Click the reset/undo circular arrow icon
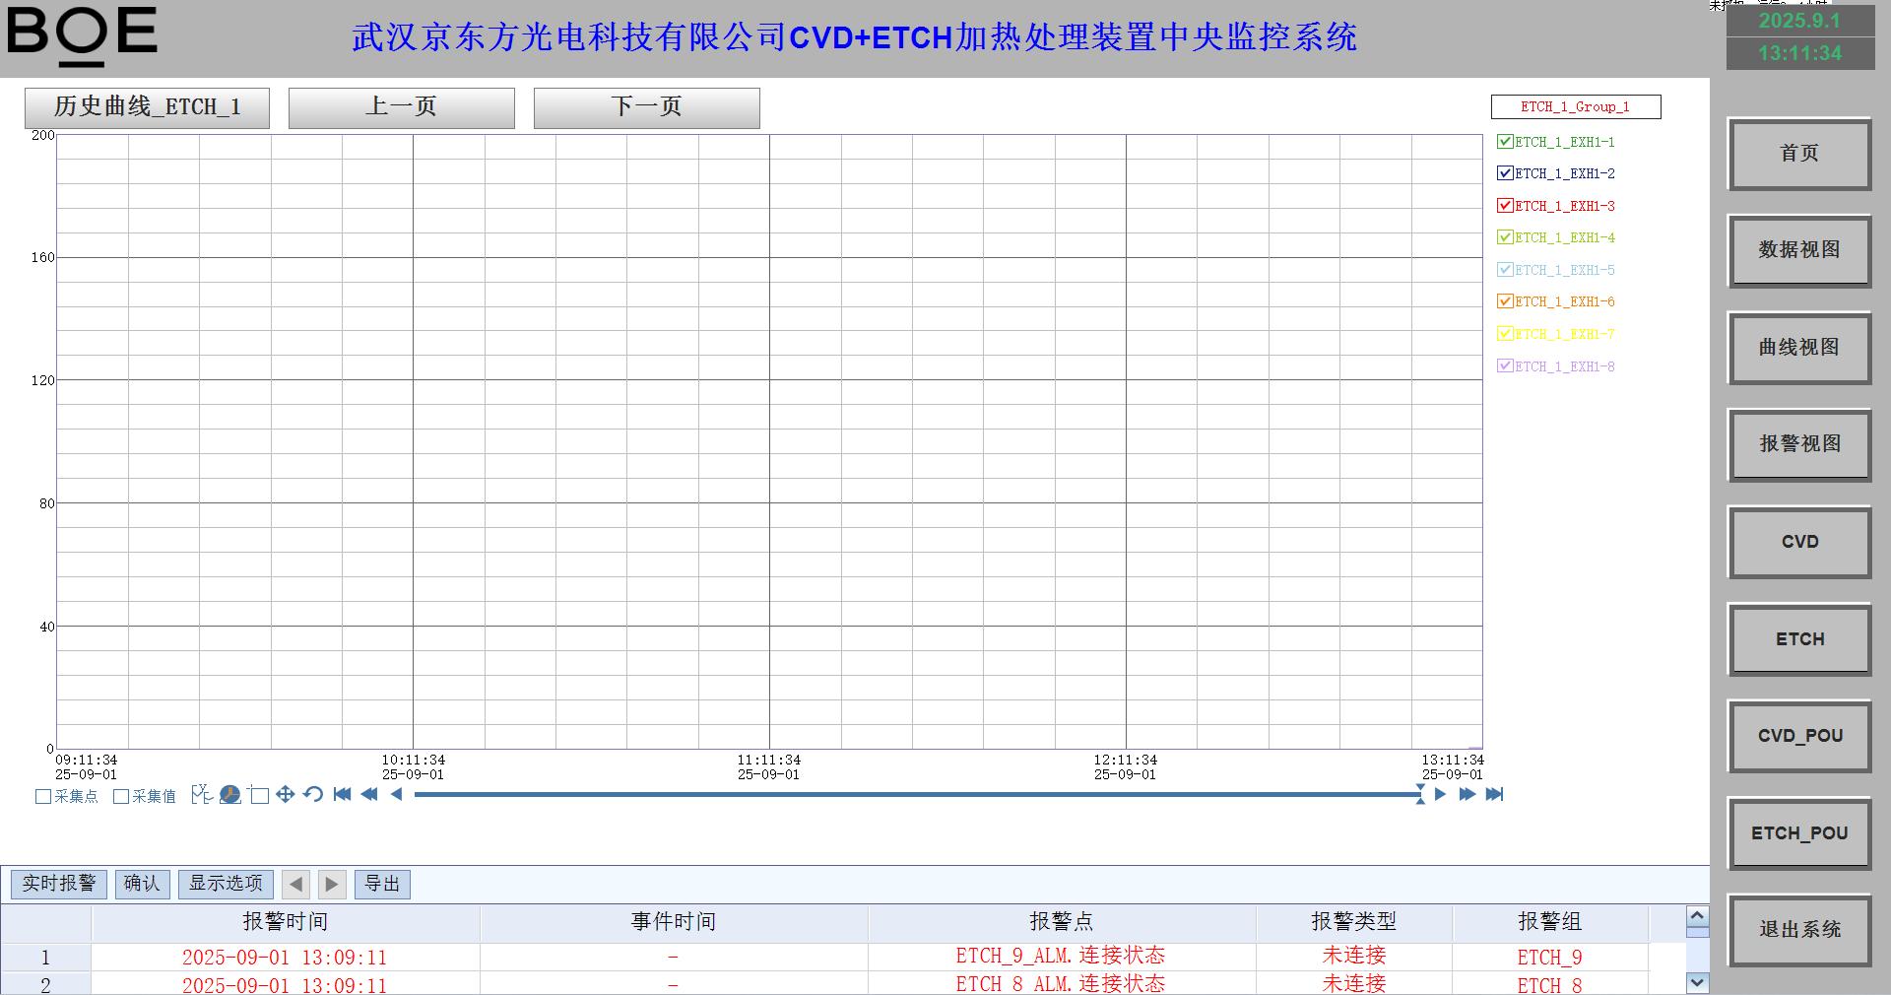 pos(313,795)
